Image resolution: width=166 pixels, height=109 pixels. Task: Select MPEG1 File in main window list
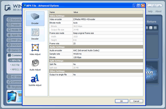16,69
